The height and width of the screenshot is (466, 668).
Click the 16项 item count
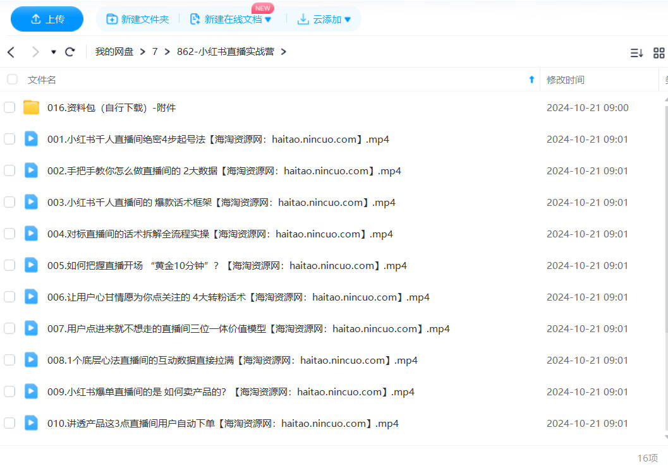coord(648,458)
